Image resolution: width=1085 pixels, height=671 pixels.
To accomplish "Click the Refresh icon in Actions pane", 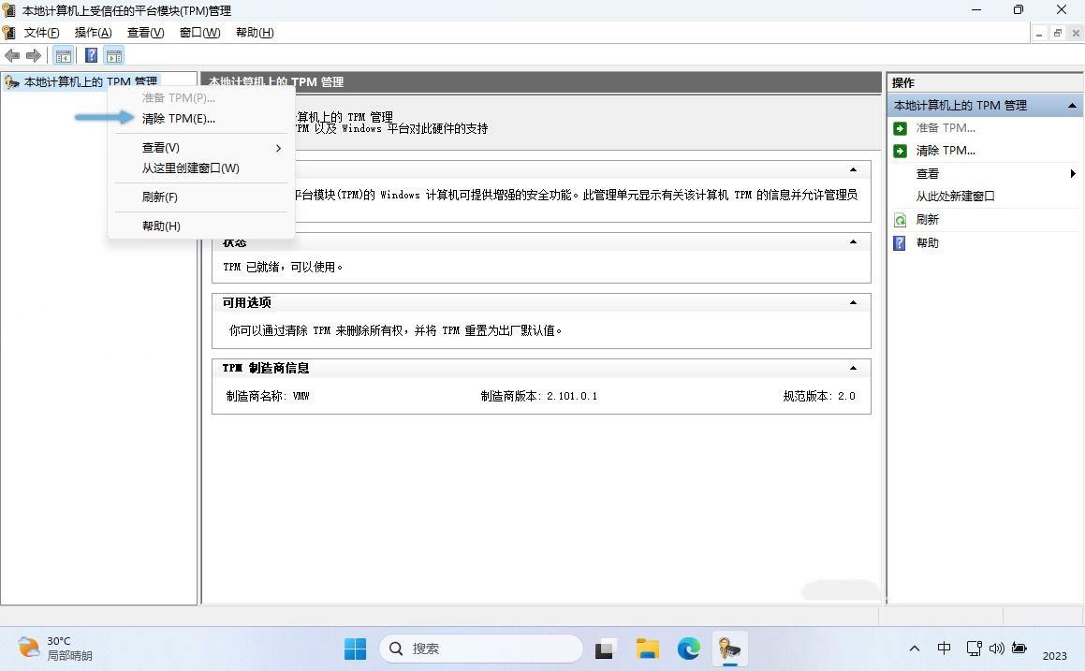I will [900, 220].
